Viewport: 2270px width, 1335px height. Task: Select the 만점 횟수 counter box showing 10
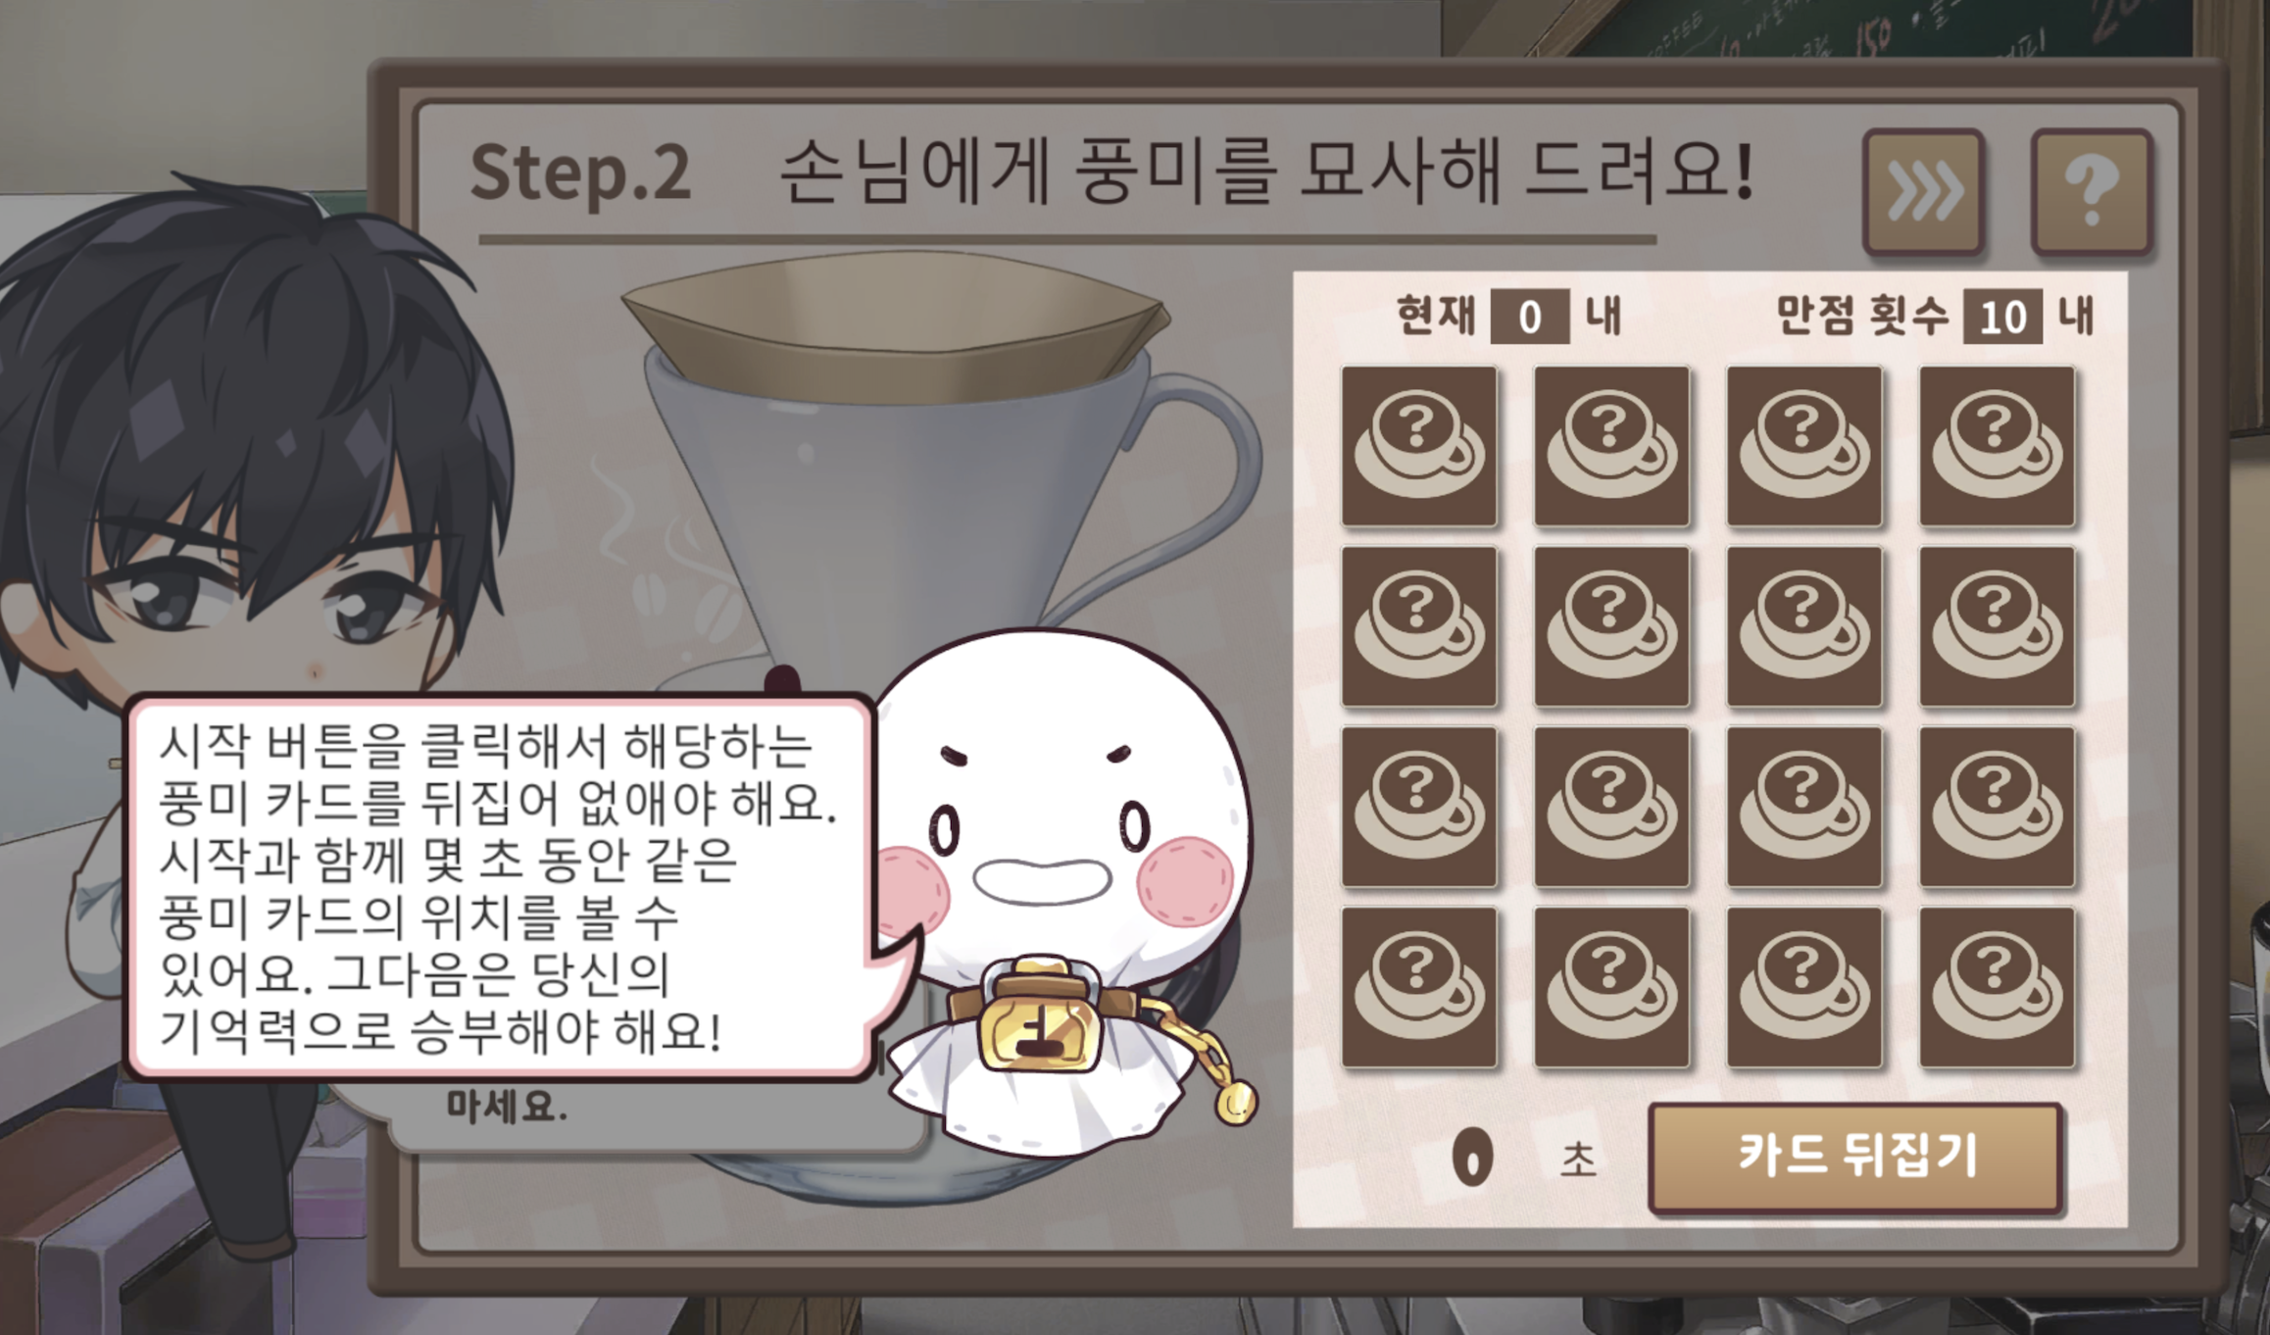[x=2002, y=317]
